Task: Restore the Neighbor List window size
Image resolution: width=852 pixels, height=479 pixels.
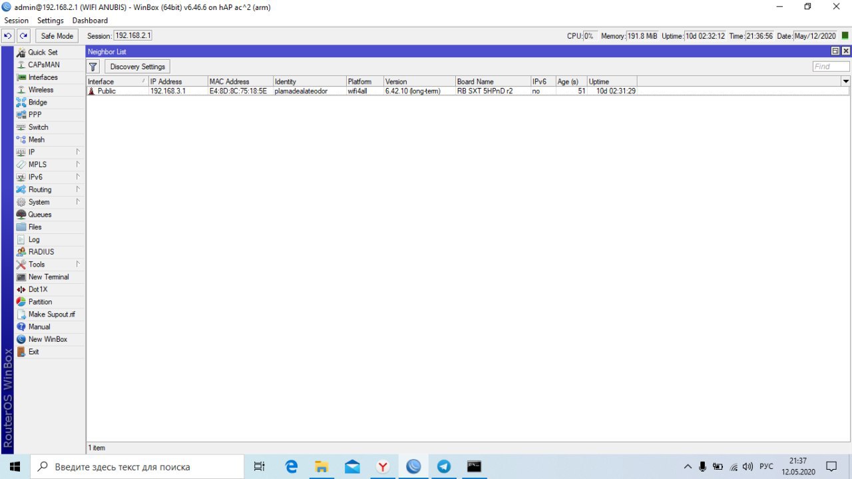Action: tap(835, 51)
